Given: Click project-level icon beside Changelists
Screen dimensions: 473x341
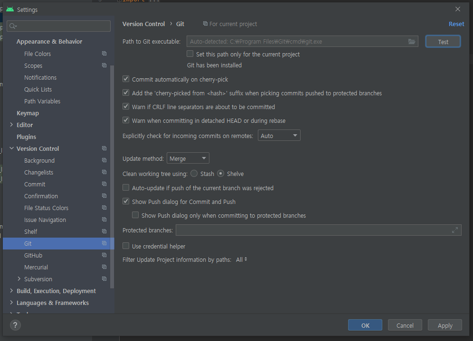Looking at the screenshot, I should point(104,172).
